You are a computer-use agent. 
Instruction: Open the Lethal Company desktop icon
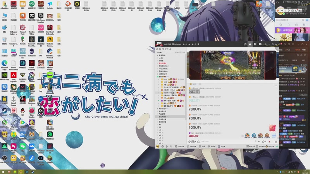pyautogui.click(x=32, y=63)
